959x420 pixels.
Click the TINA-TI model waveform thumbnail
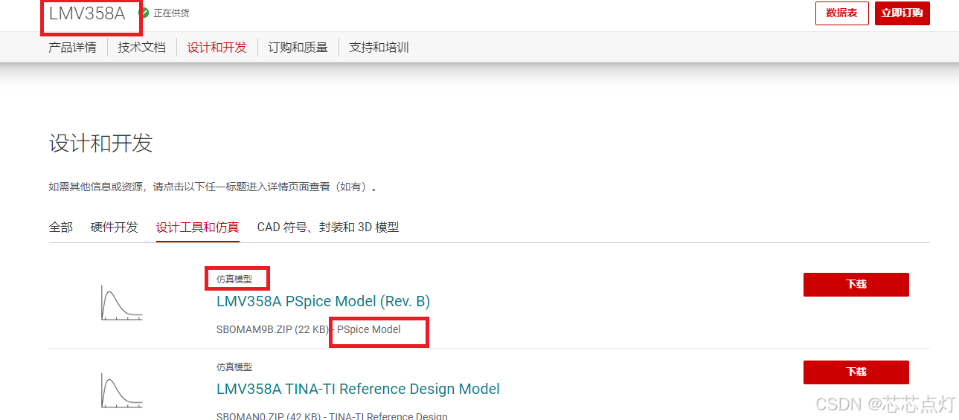(x=121, y=390)
